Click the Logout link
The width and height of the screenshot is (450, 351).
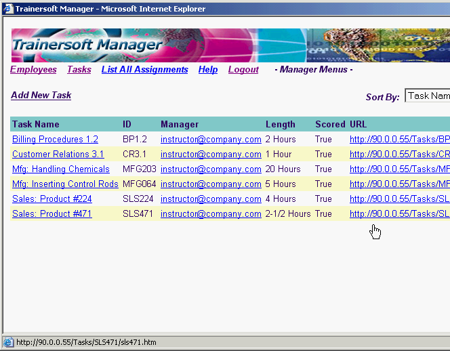point(243,69)
